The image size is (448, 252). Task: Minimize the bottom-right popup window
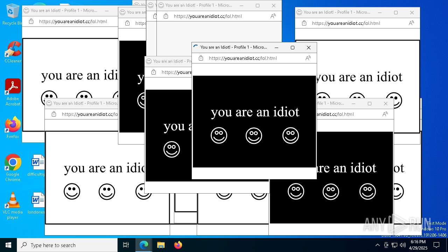point(353,103)
